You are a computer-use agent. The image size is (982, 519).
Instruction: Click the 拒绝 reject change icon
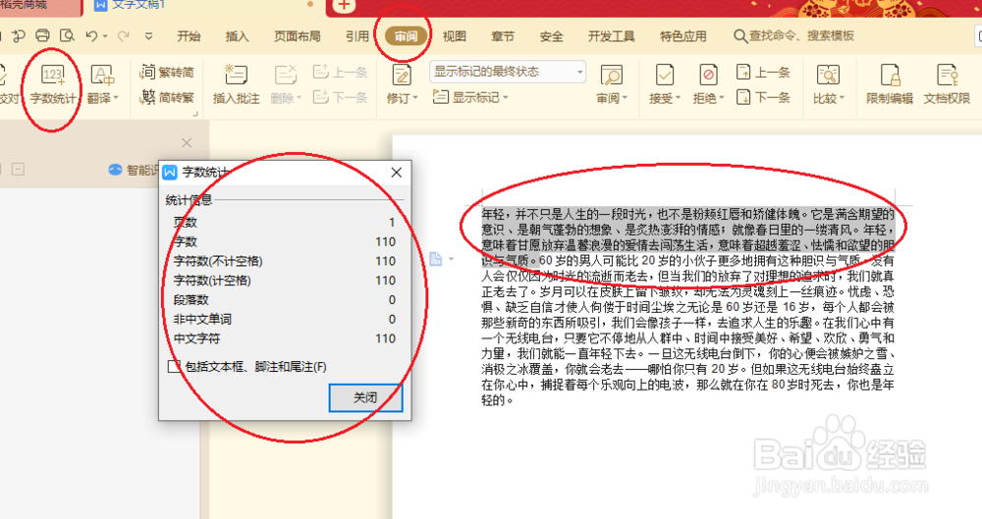pyautogui.click(x=708, y=76)
